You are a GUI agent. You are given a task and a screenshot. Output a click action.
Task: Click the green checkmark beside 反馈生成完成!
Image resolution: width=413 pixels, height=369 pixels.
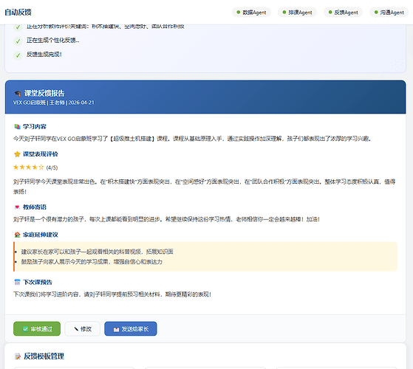click(x=18, y=55)
